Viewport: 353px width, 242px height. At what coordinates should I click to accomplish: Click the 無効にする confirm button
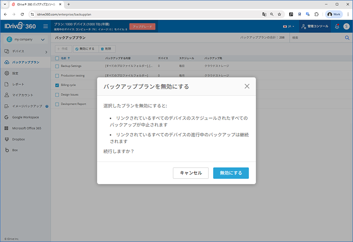[x=231, y=173]
